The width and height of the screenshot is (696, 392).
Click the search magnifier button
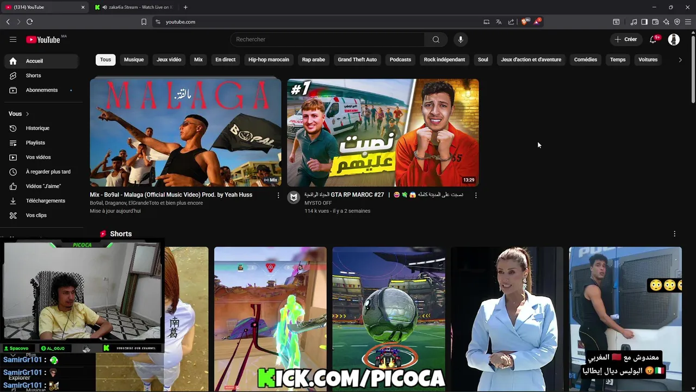click(x=436, y=39)
